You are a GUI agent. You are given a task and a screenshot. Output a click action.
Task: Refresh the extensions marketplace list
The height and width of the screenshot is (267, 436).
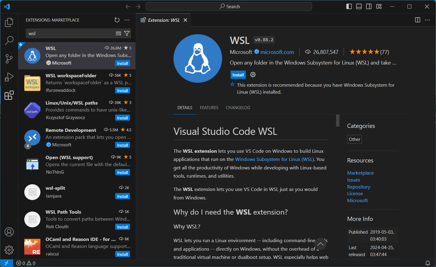[117, 20]
